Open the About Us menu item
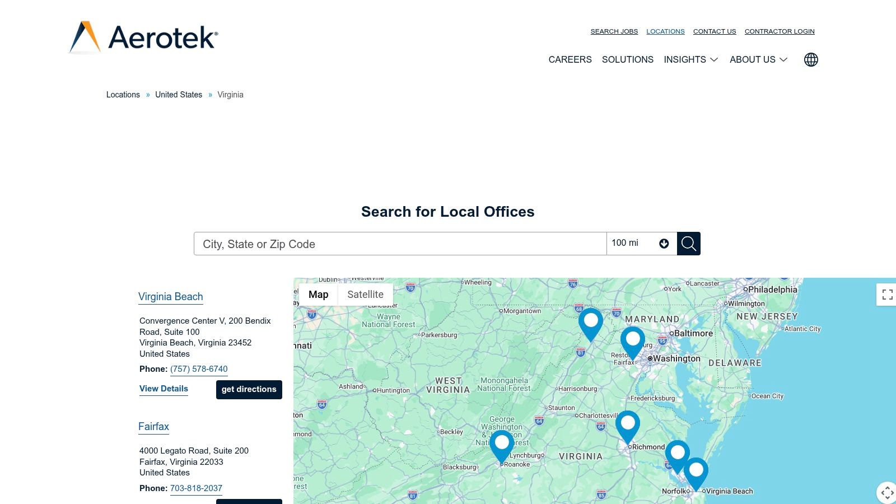This screenshot has height=504, width=896. tap(753, 60)
